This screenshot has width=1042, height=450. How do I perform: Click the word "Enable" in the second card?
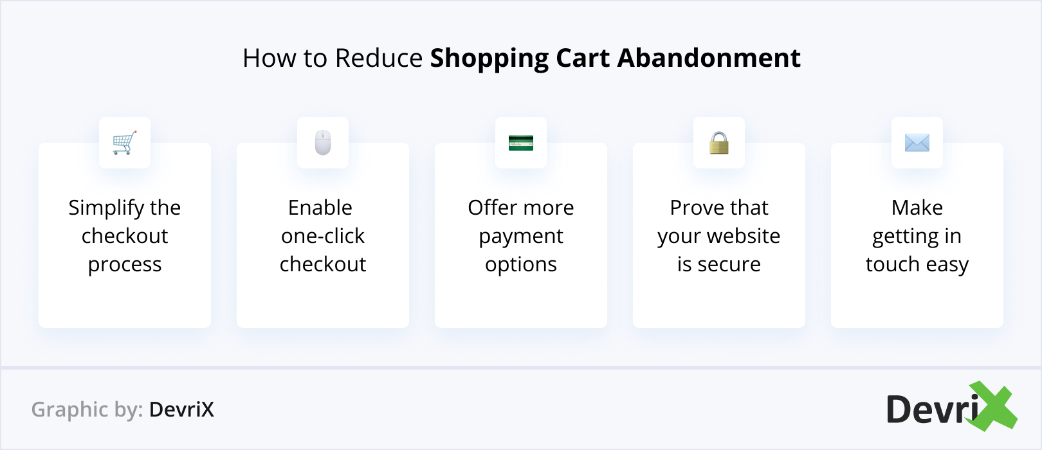pos(320,208)
